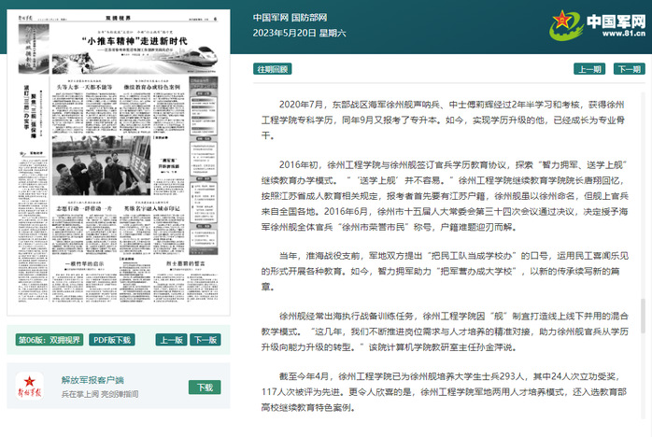Download the page via PDF版下载
Screen dimensions: 652x437
pos(111,340)
